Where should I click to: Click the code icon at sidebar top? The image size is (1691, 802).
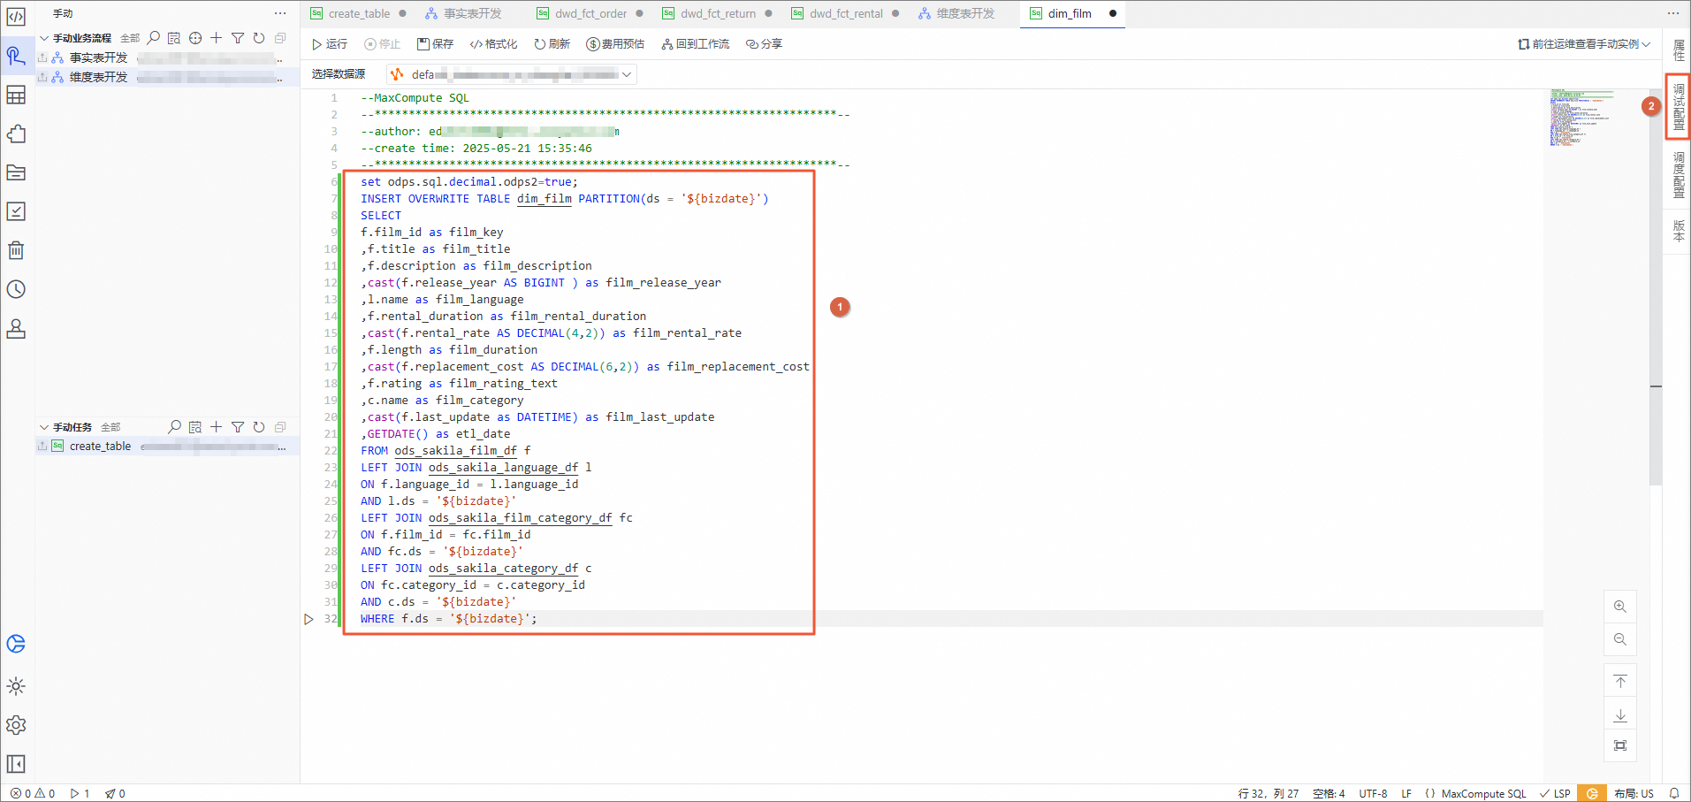[16, 16]
